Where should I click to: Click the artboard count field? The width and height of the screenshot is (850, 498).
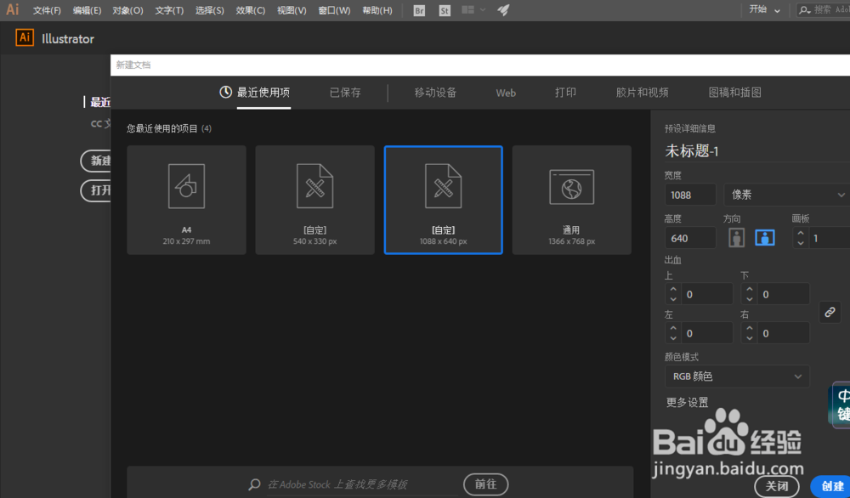830,239
